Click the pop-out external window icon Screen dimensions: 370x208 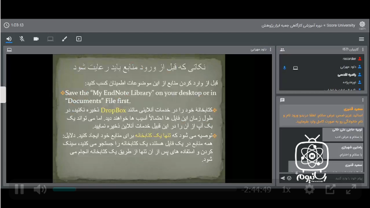pos(330,189)
